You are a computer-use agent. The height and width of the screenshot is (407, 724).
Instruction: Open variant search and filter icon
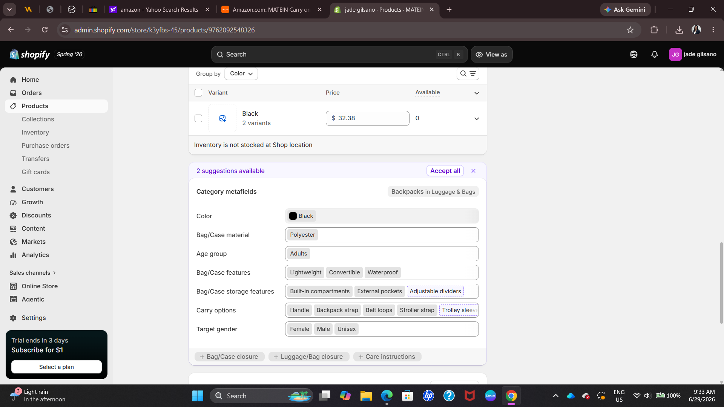[x=468, y=73]
